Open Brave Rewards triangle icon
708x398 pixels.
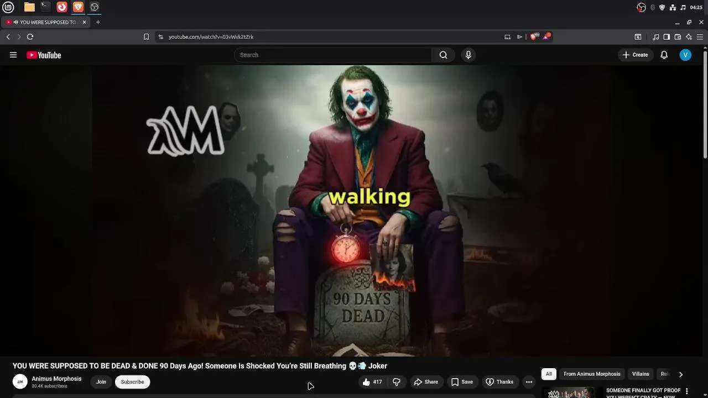click(x=547, y=36)
